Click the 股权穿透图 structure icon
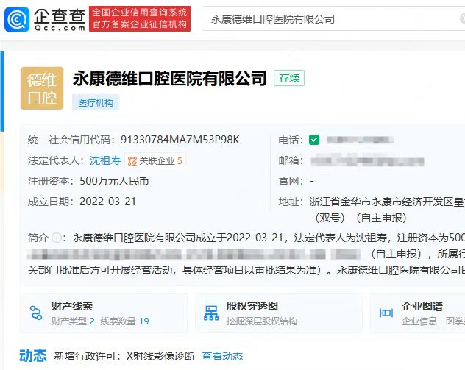The width and height of the screenshot is (465, 370). 211,313
